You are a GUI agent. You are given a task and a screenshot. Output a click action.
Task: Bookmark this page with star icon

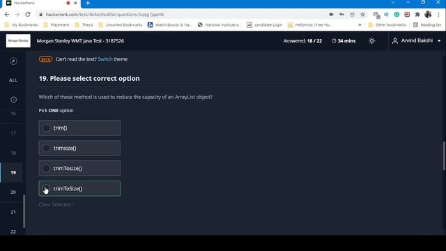(x=362, y=14)
